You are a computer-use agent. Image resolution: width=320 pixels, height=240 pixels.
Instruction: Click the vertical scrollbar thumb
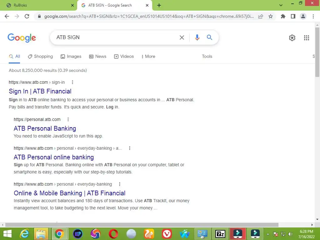317,52
